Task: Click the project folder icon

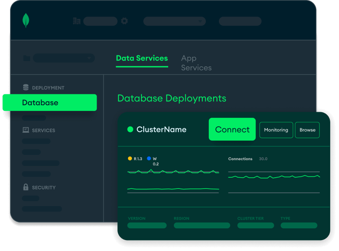Action: tap(27, 58)
